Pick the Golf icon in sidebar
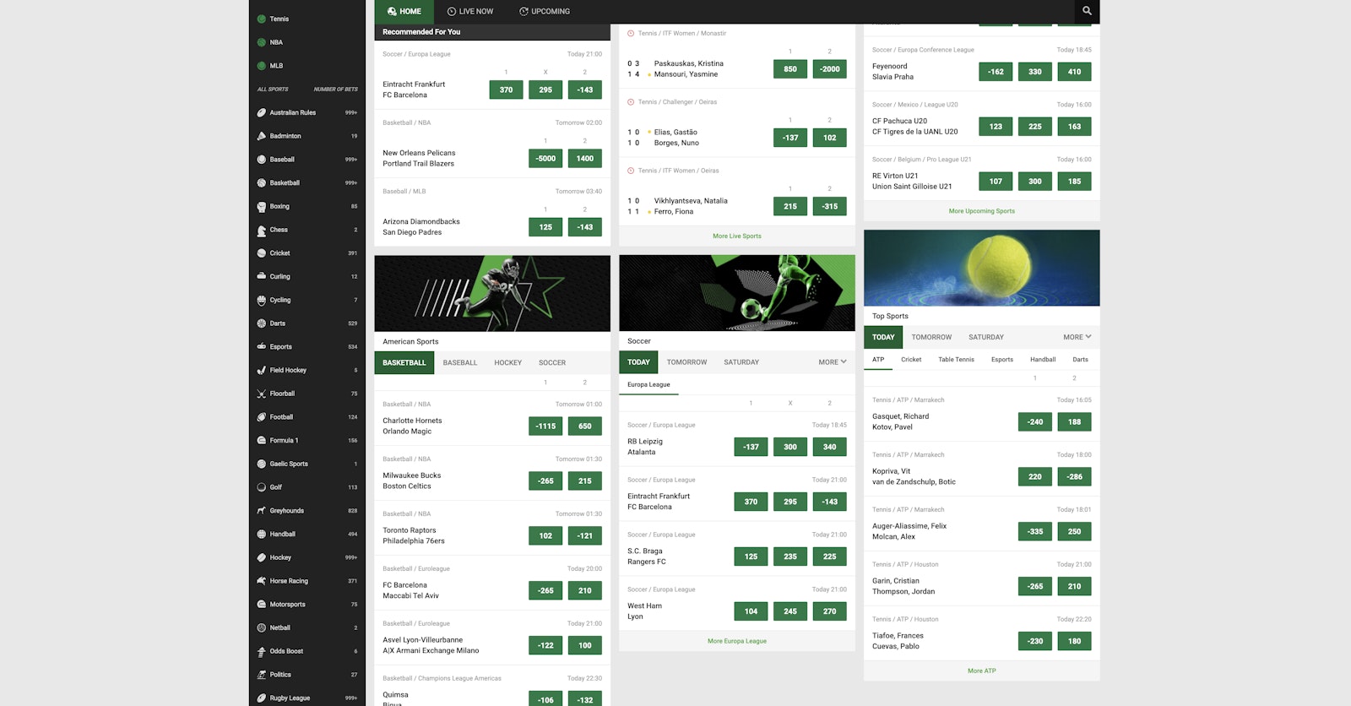 262,487
